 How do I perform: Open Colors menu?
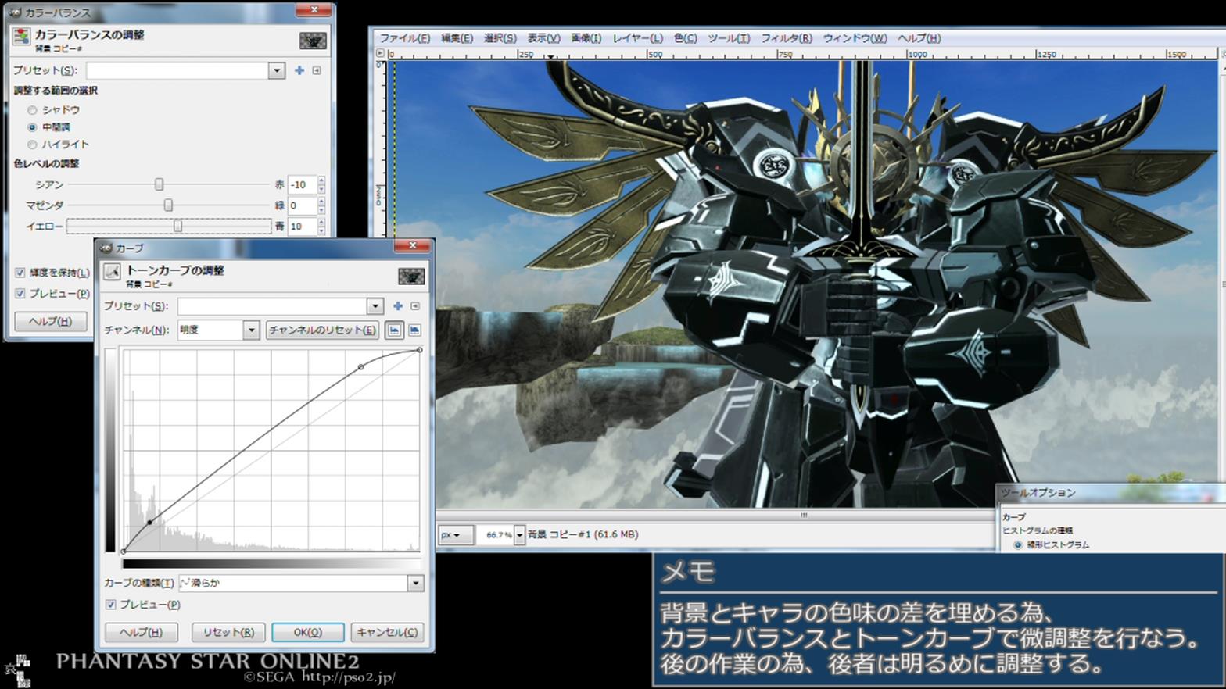685,37
